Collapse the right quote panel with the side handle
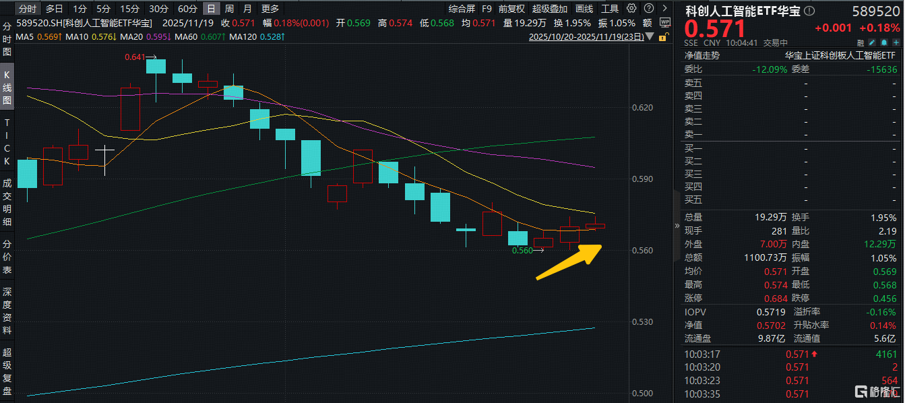905x403 pixels. tap(677, 226)
